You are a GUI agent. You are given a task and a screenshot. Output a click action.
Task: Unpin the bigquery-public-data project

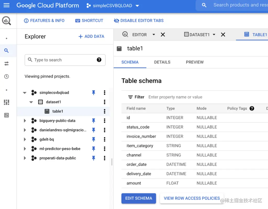coord(93,121)
